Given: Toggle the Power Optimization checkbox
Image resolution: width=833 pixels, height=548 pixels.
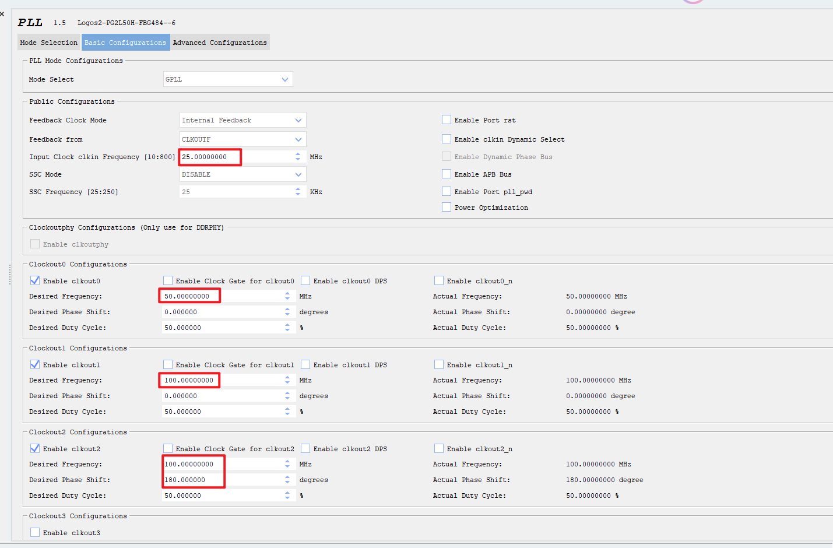Looking at the screenshot, I should pyautogui.click(x=446, y=206).
